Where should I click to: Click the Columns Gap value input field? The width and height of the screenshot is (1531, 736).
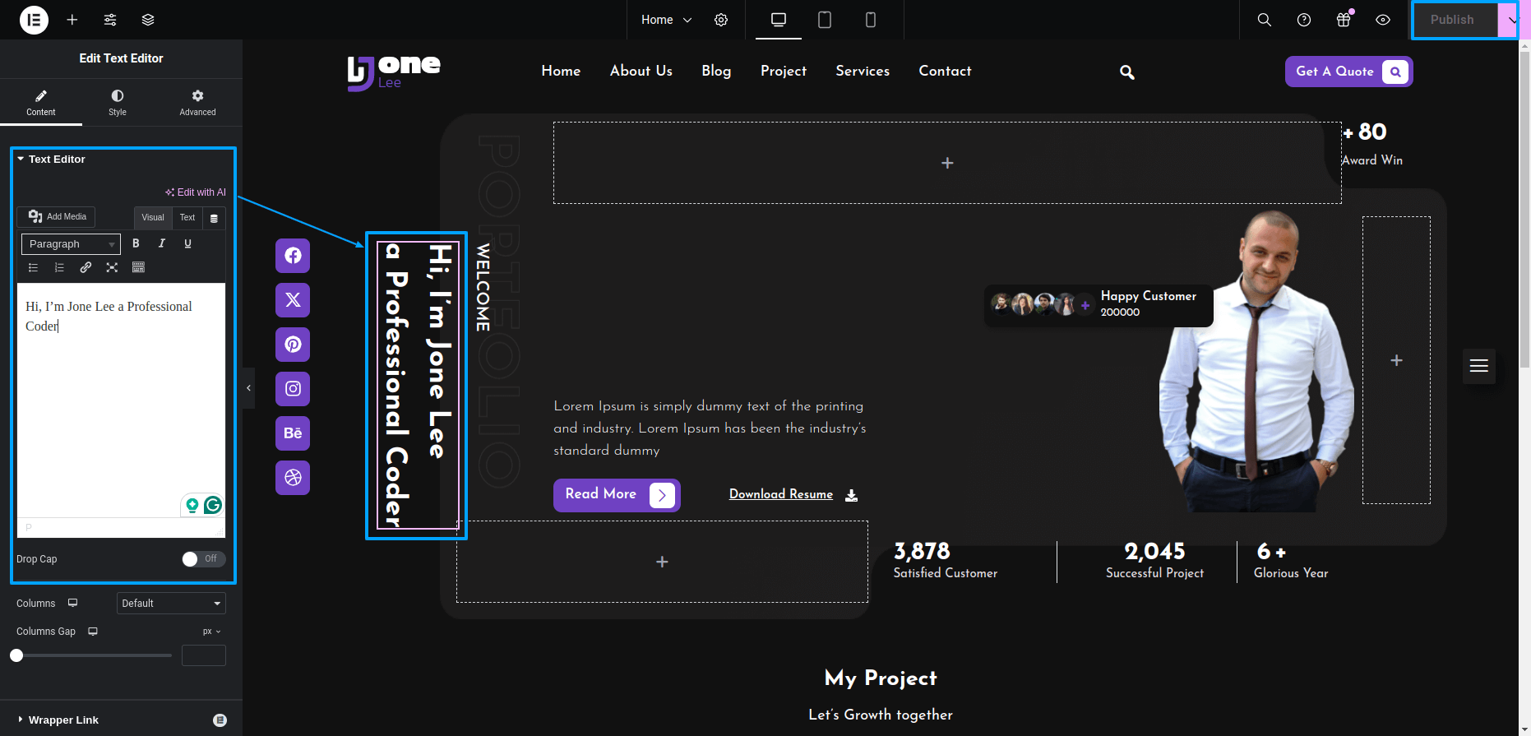coord(203,655)
